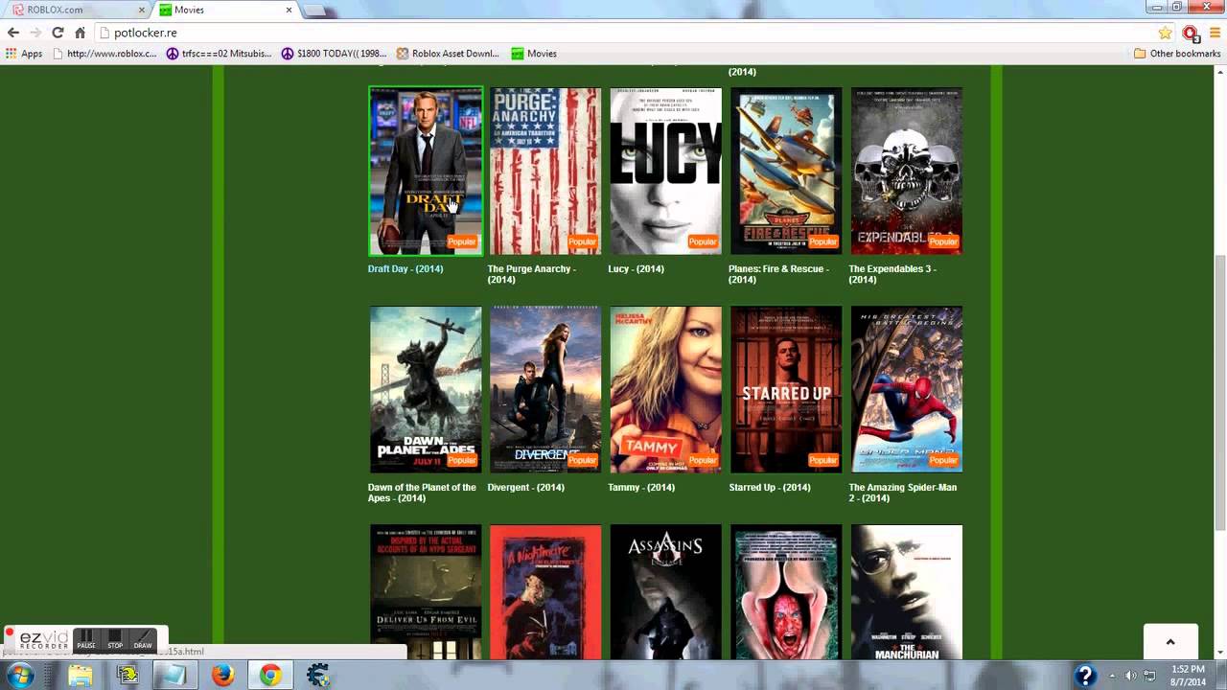The height and width of the screenshot is (690, 1227).
Task: Open a new tab button
Action: (315, 11)
